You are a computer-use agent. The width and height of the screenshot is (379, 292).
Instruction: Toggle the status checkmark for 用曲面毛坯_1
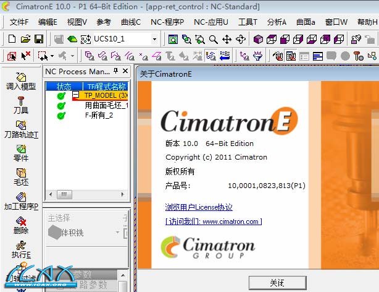pyautogui.click(x=61, y=105)
